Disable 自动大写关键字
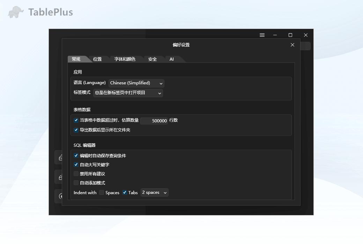 coord(76,165)
